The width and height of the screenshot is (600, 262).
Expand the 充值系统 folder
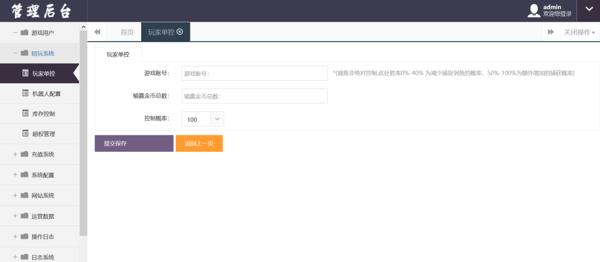[x=15, y=154]
